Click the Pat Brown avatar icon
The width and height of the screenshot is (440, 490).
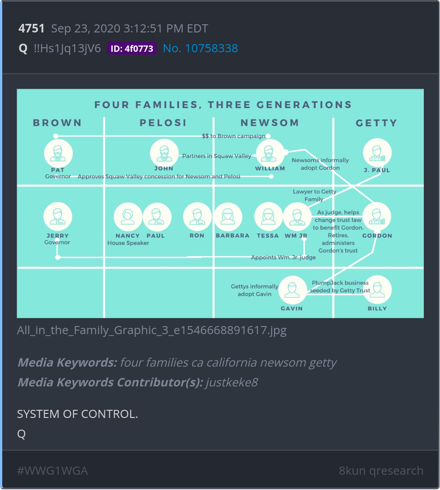(x=58, y=153)
